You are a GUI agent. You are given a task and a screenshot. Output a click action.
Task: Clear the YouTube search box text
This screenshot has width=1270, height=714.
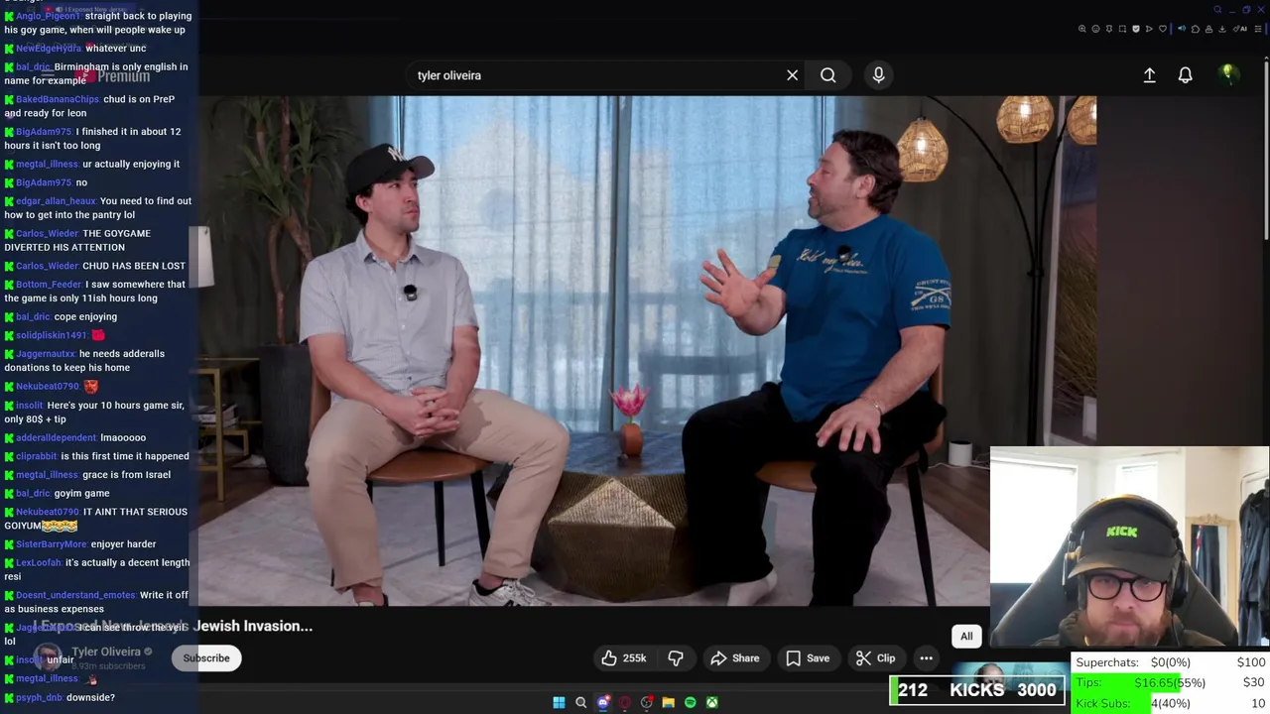tap(792, 75)
